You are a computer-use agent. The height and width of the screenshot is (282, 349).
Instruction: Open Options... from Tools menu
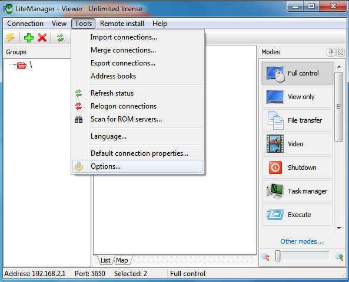[x=137, y=166]
